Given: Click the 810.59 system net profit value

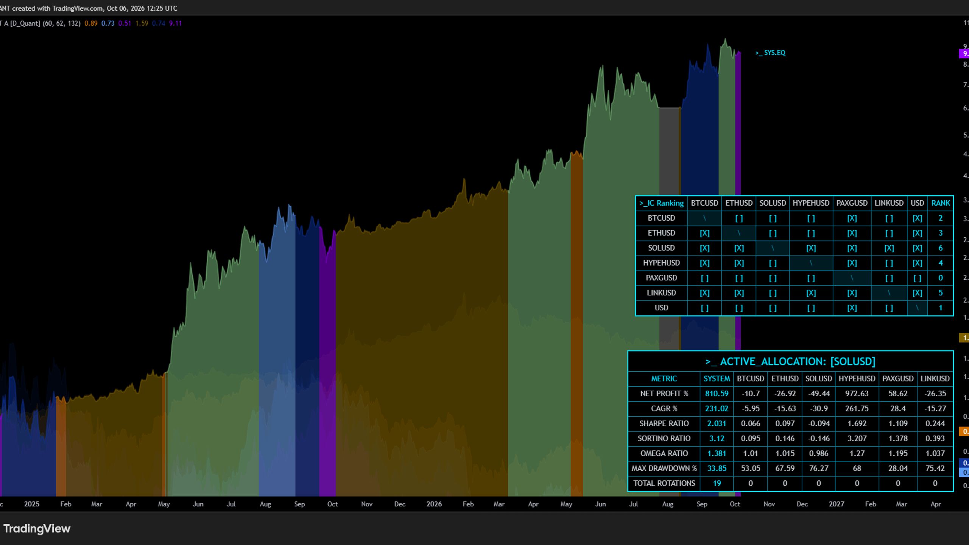Looking at the screenshot, I should [717, 394].
